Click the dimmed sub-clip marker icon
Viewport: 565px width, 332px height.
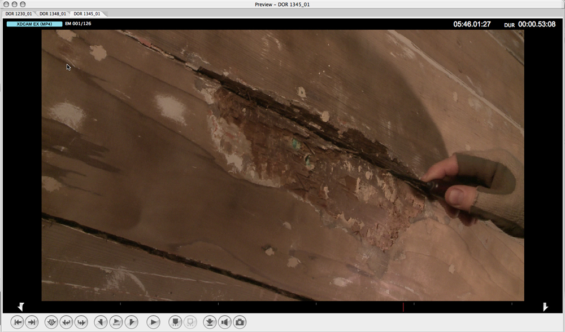point(190,322)
